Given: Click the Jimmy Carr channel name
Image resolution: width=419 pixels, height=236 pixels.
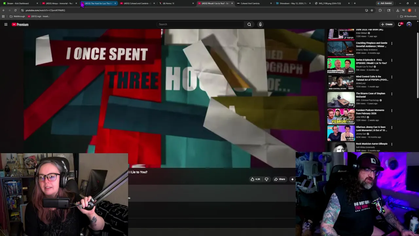Looking at the screenshot, I should pyautogui.click(x=361, y=134).
